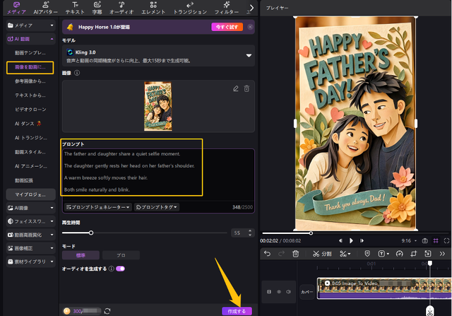Open the timeline text tool dropdown
This screenshot has width=452, height=316.
click(383, 254)
